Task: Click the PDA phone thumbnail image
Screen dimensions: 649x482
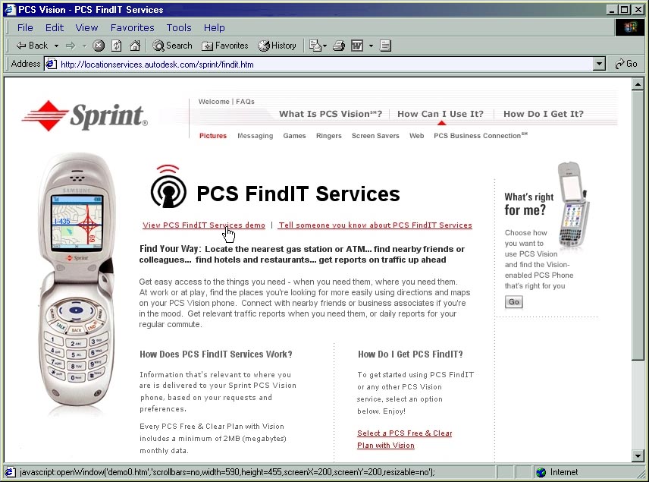Action: point(573,204)
